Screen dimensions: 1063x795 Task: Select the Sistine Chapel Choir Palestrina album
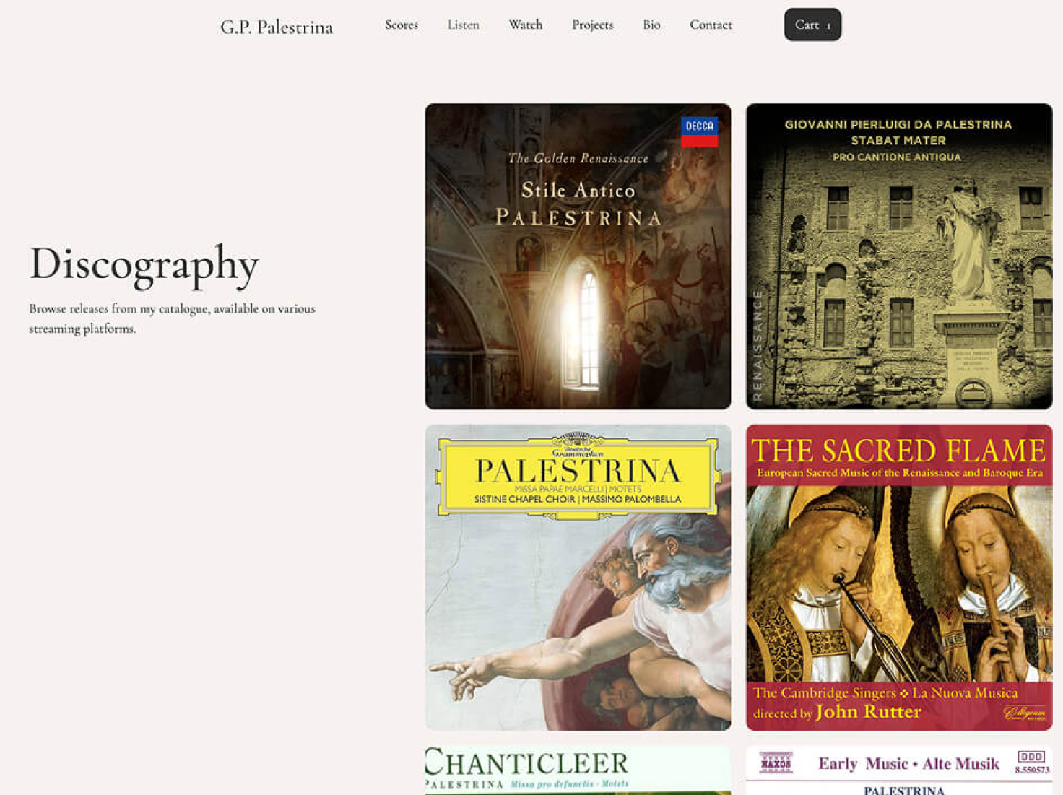[x=578, y=577]
